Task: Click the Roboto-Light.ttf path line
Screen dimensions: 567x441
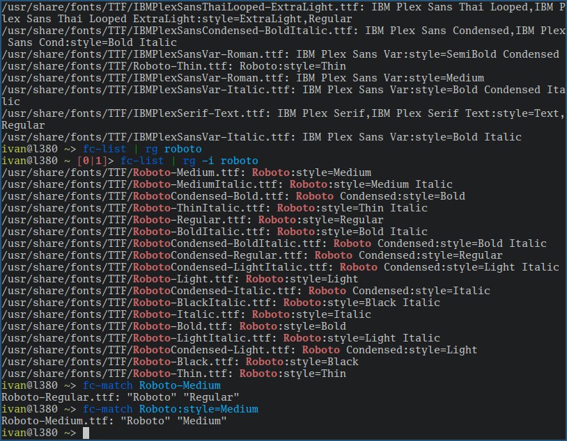Action: click(x=180, y=279)
